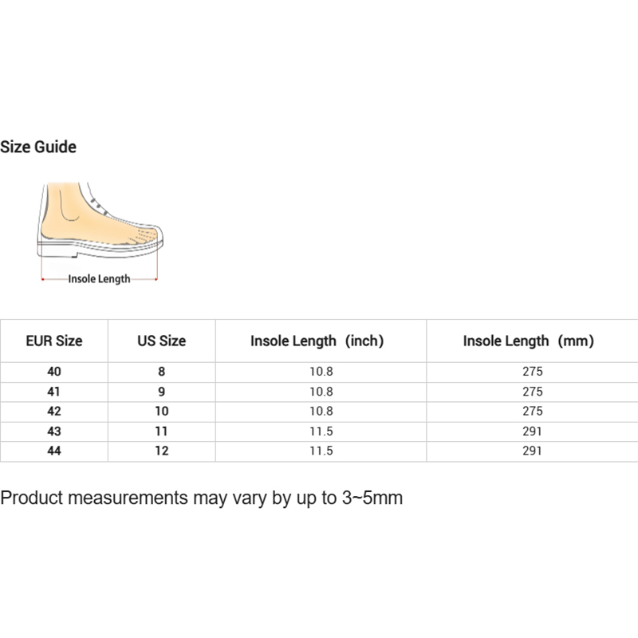
Task: Click the EUR size 42 cell
Action: (x=54, y=412)
